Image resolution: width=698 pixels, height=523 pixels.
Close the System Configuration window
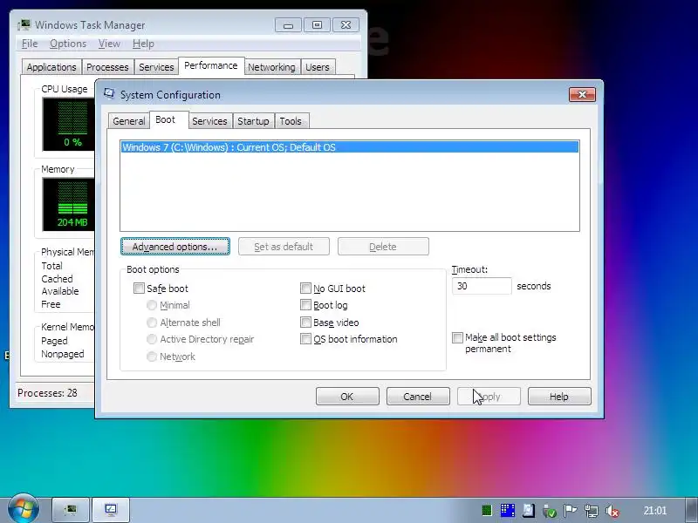point(582,94)
